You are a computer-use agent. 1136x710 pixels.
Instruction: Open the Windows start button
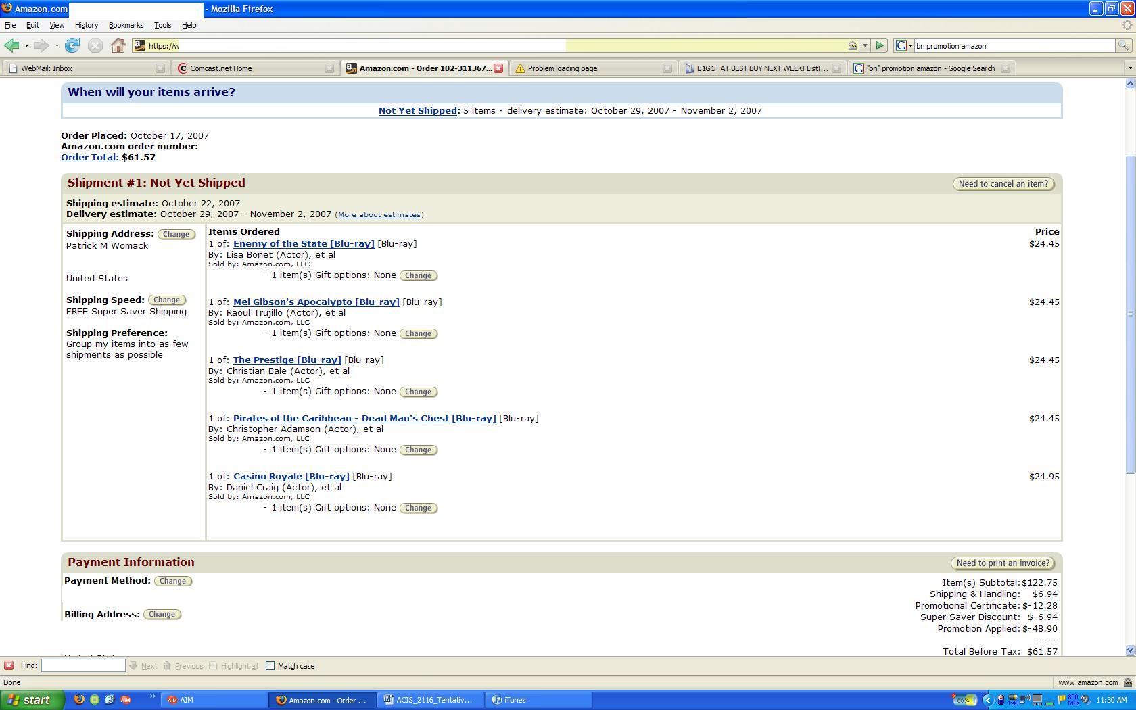[x=32, y=700]
